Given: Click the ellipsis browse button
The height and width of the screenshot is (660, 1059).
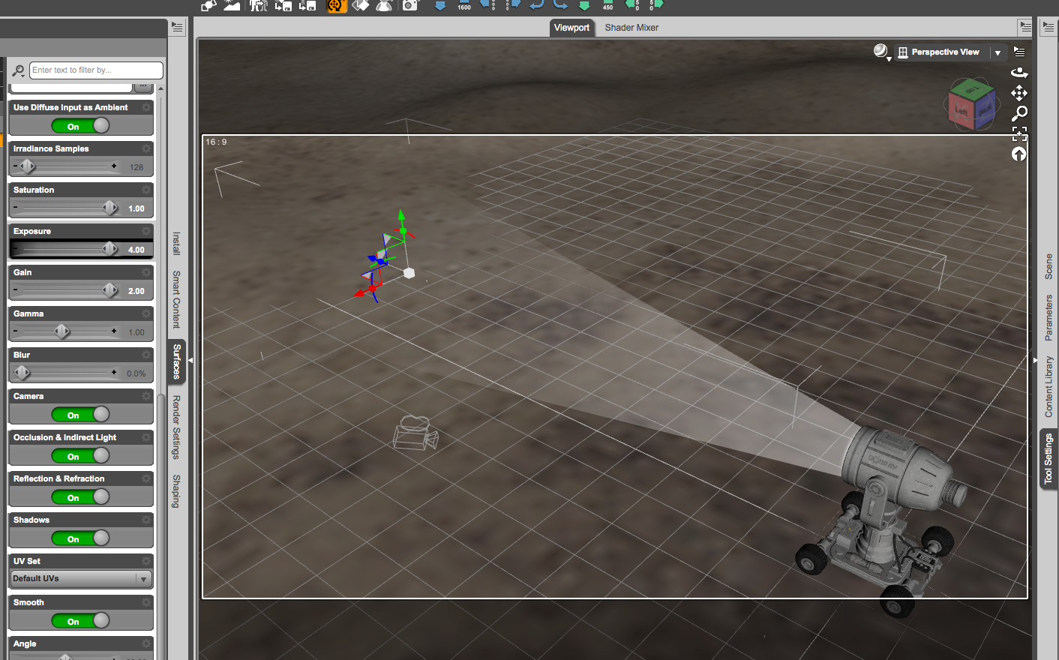Looking at the screenshot, I should 143,87.
